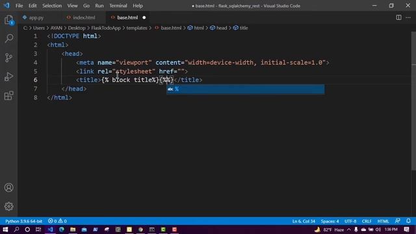Click 'templates' breadcrumb segment
The image size is (416, 234).
coord(136,28)
